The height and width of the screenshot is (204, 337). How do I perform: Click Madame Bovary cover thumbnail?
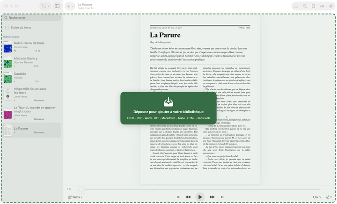pyautogui.click(x=8, y=62)
